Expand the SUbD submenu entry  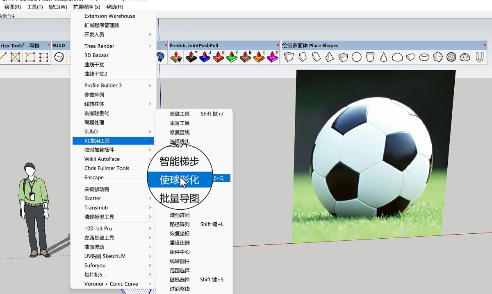(114, 131)
